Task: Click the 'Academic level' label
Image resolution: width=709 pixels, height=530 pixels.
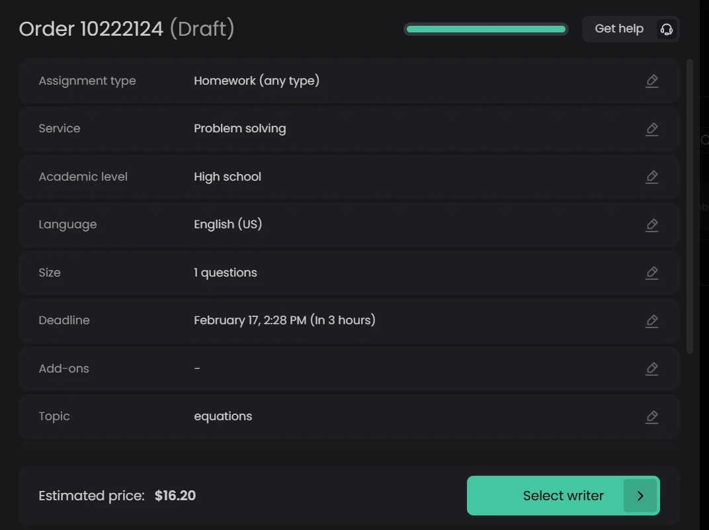Action: point(83,177)
